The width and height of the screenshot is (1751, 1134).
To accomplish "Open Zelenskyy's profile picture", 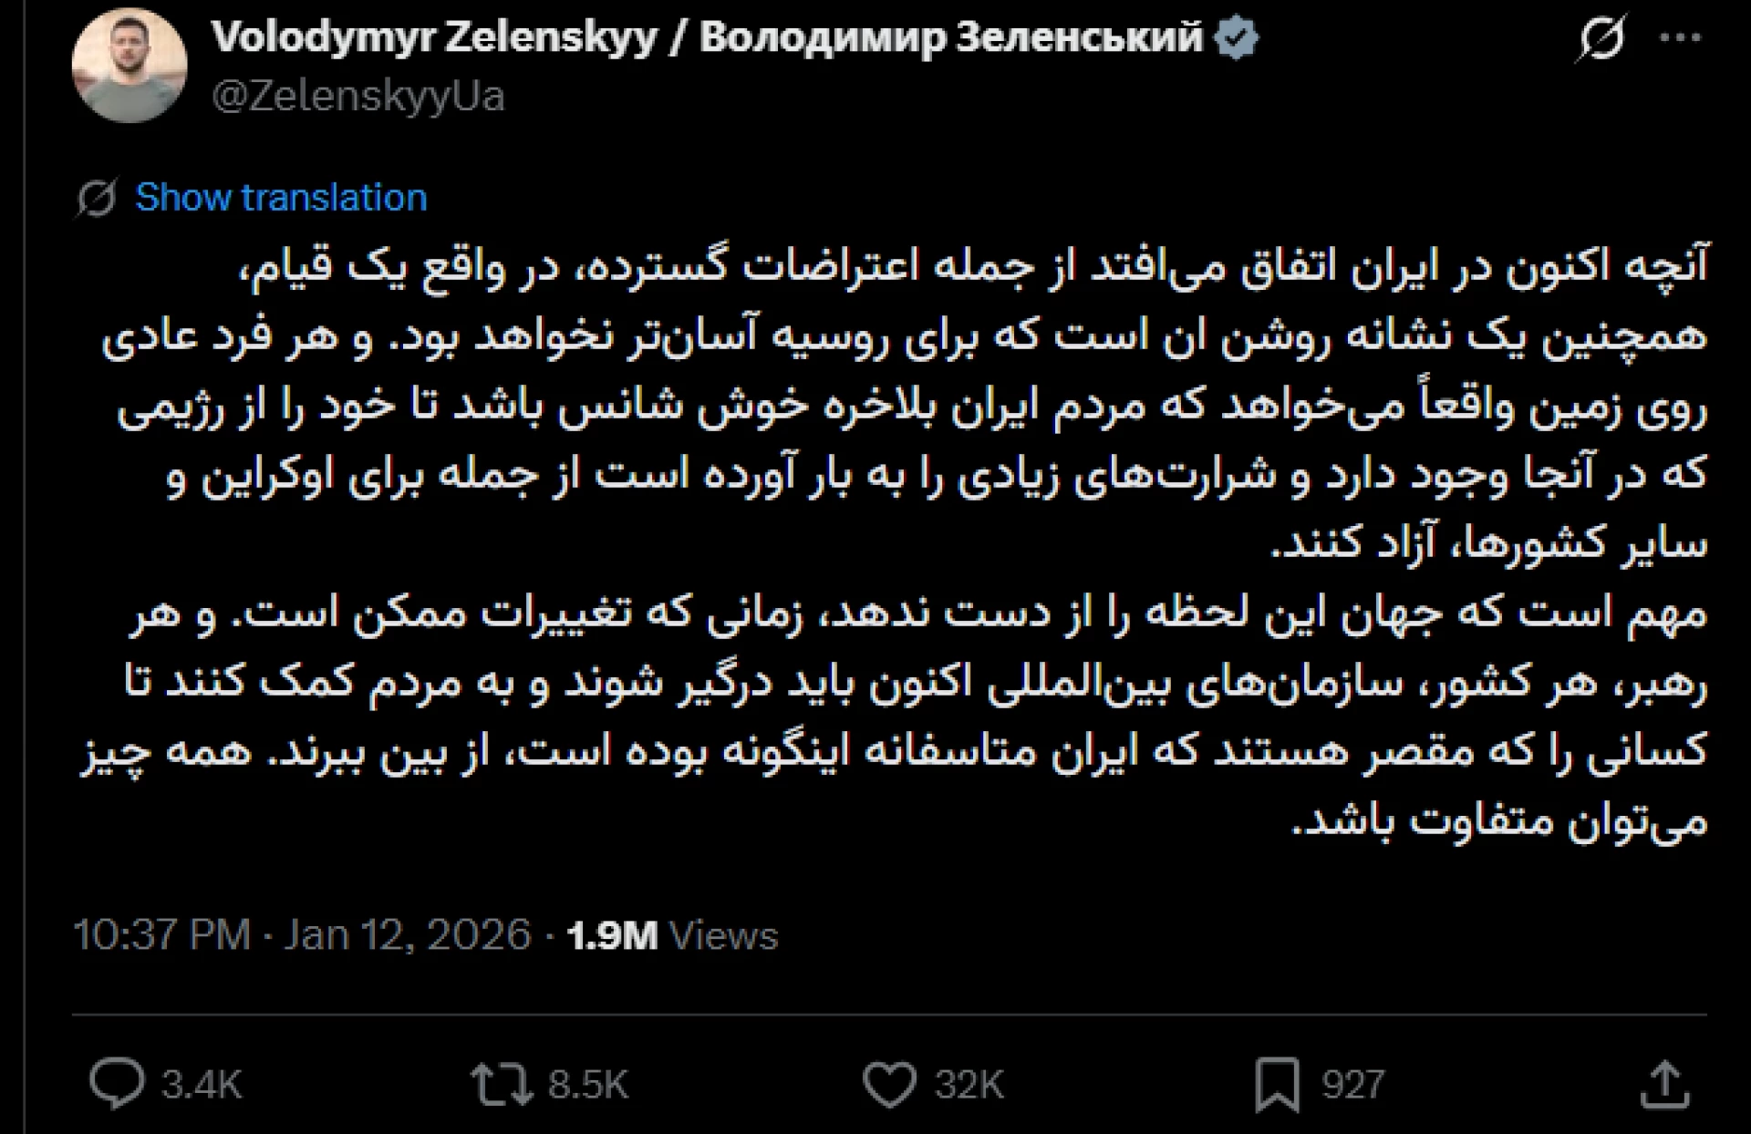I will point(130,66).
